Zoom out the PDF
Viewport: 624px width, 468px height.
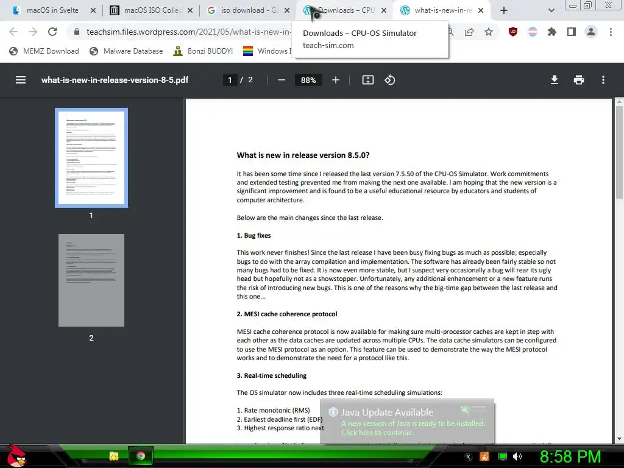[x=282, y=80]
